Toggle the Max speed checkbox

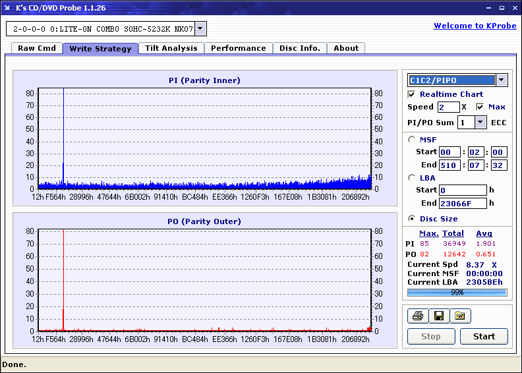pyautogui.click(x=480, y=107)
